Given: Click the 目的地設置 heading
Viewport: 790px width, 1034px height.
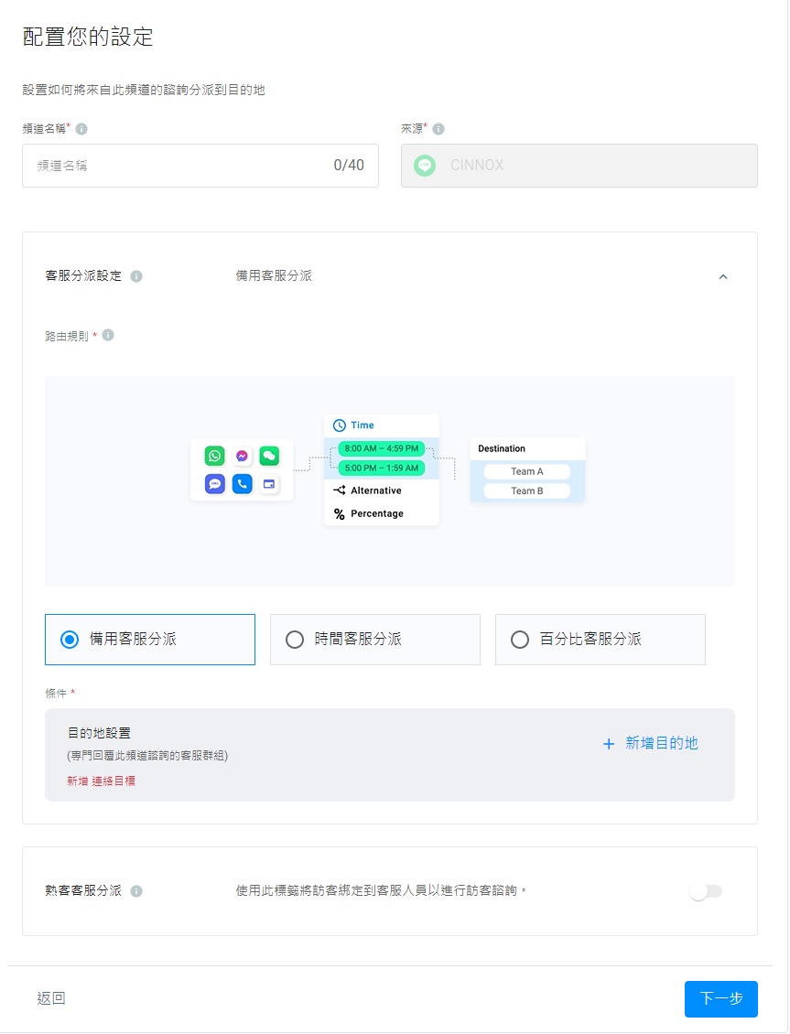Looking at the screenshot, I should pos(100,733).
